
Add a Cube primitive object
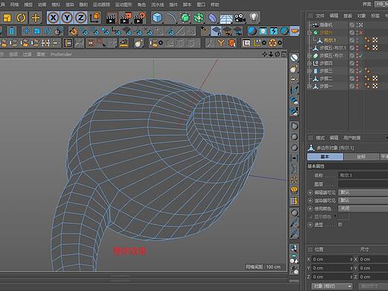click(x=157, y=18)
